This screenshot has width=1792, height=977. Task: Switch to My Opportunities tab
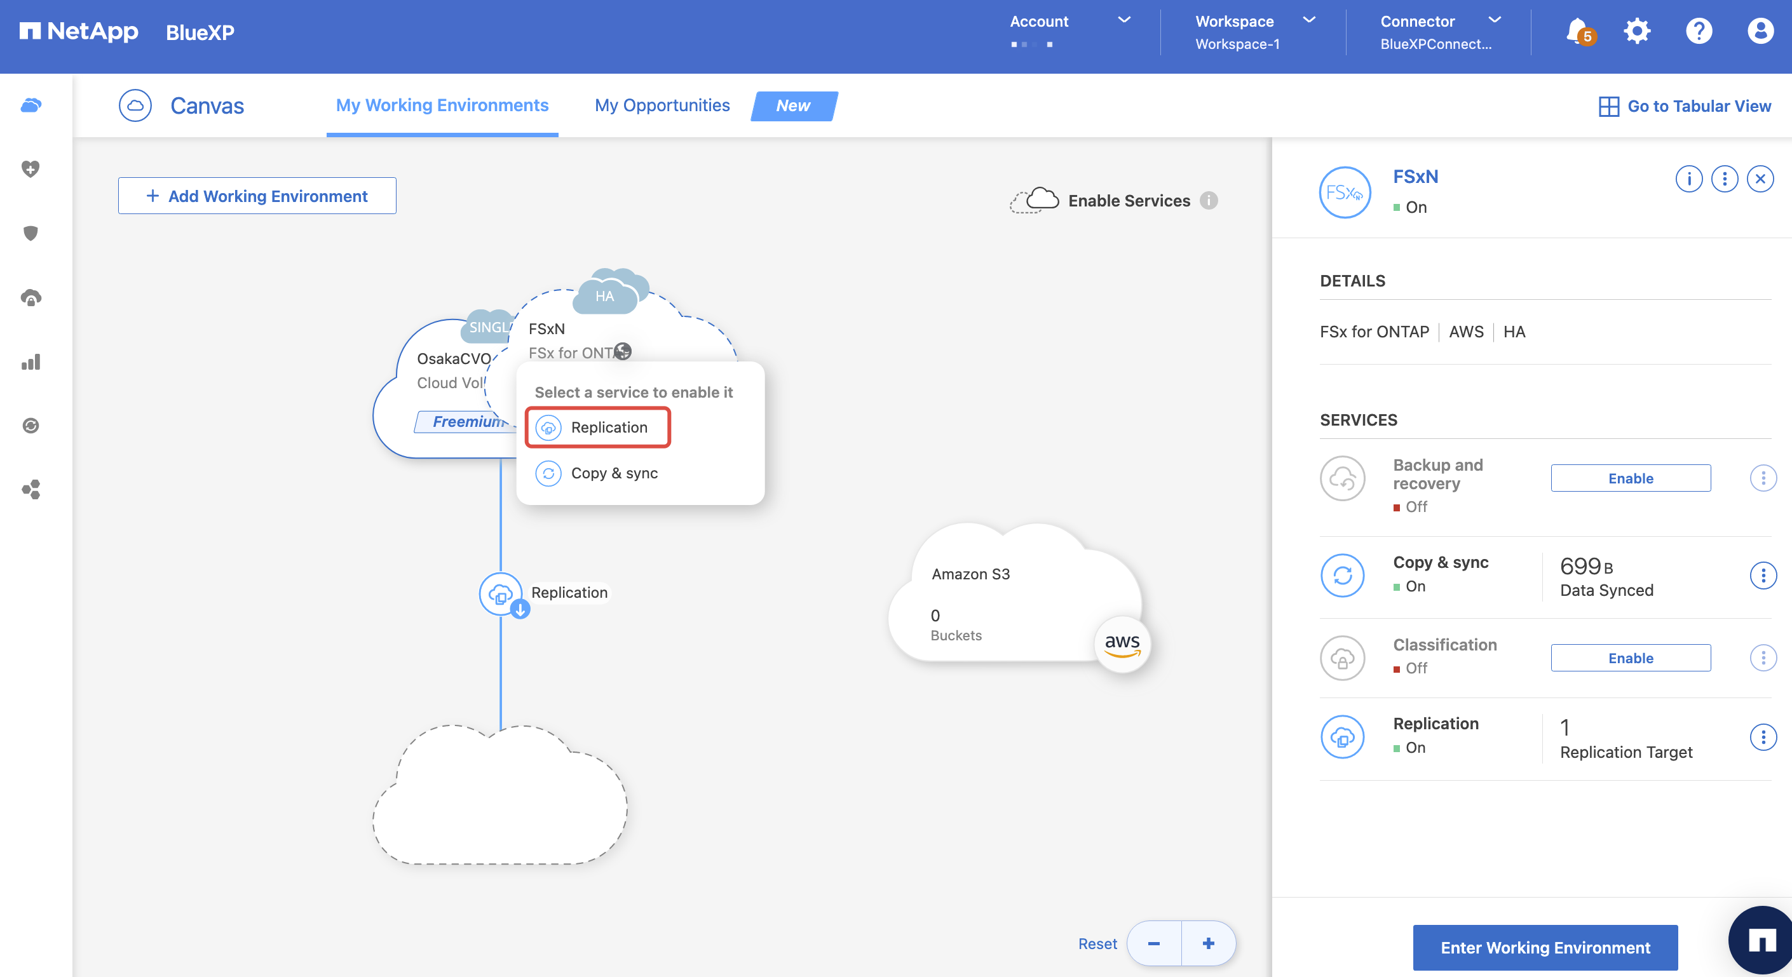click(x=662, y=105)
